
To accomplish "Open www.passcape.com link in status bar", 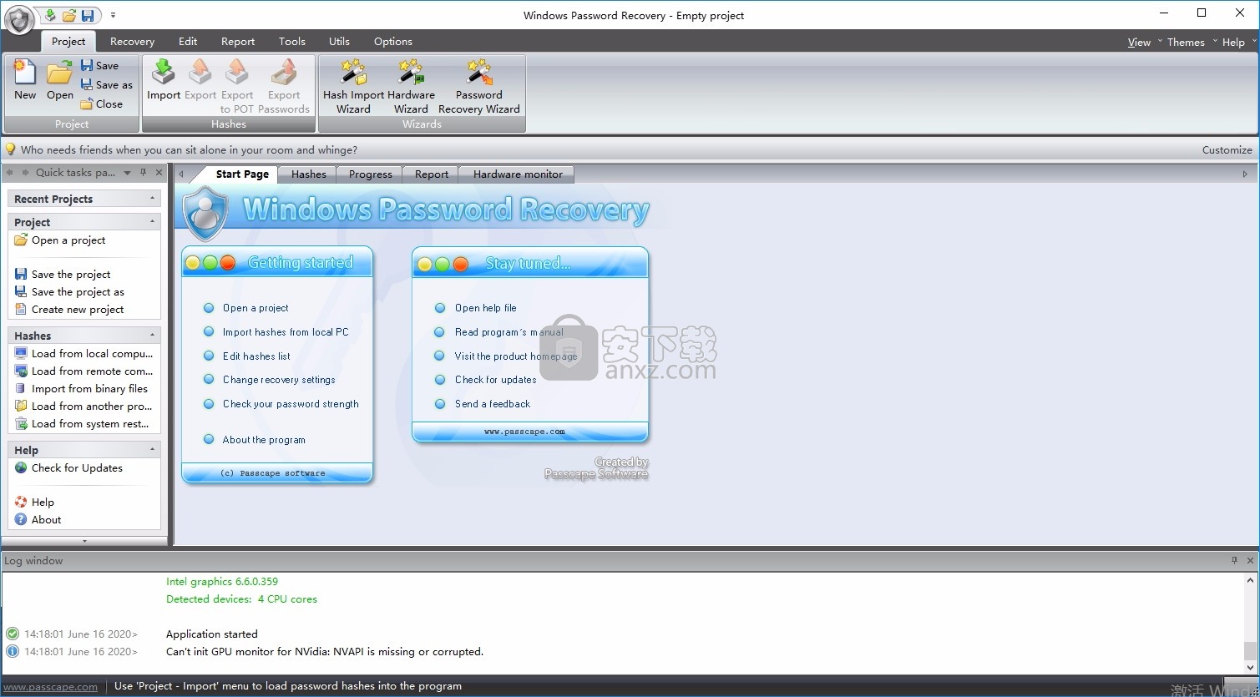I will 50,686.
